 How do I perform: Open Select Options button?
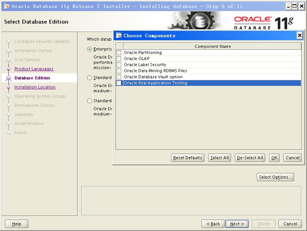(275, 177)
